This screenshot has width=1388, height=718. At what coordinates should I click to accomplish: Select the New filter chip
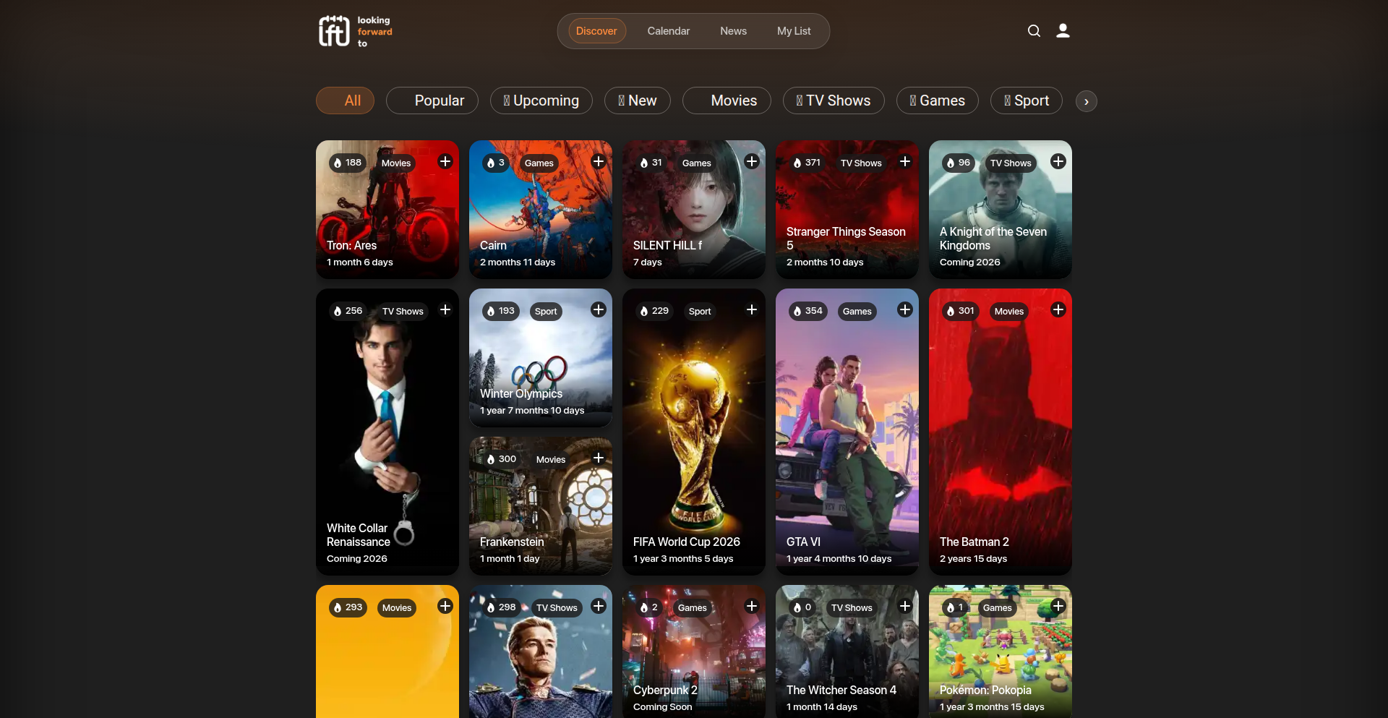coord(638,101)
